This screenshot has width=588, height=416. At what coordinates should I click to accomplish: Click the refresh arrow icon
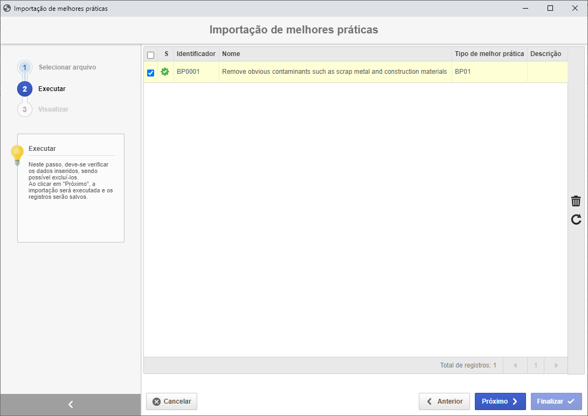coord(576,219)
